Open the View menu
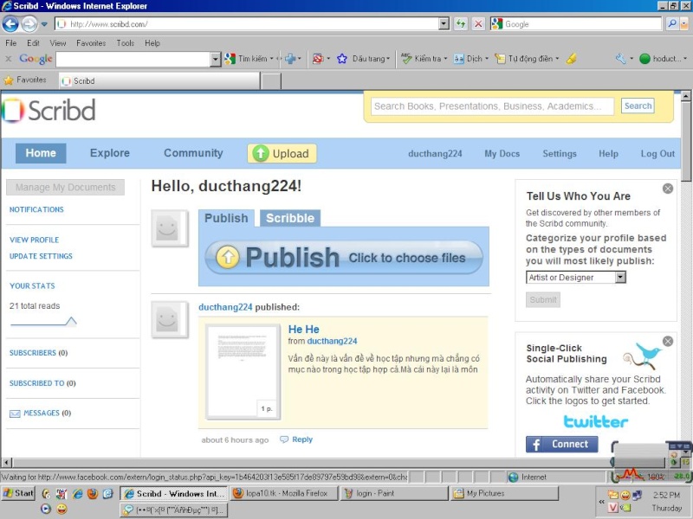693x519 pixels. 58,42
